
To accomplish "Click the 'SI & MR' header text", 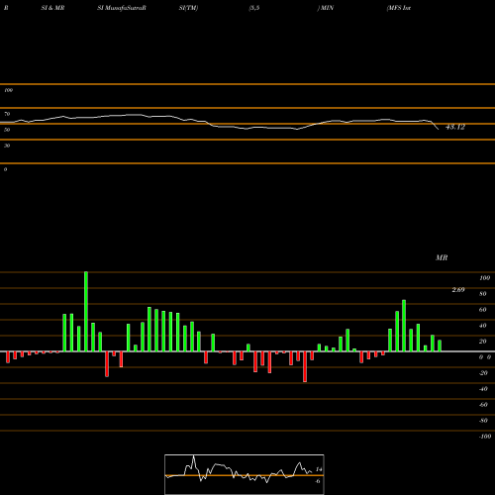I will tap(52, 8).
